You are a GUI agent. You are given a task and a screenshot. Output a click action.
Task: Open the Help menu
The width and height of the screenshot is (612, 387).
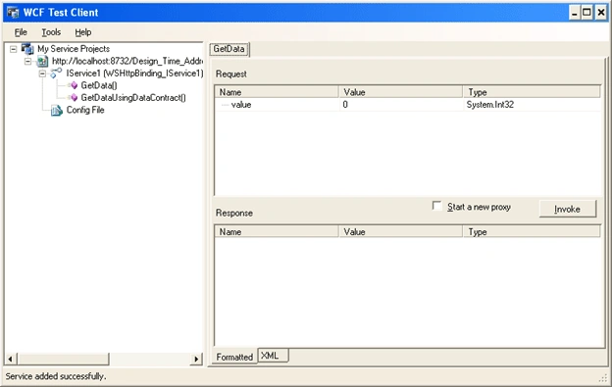[x=83, y=32]
